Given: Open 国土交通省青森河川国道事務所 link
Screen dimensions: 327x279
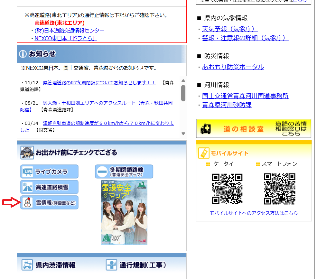Looking at the screenshot, I should 245,96.
